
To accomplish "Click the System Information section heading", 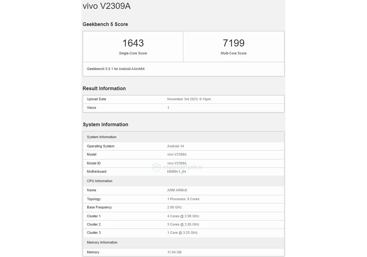I will point(105,125).
